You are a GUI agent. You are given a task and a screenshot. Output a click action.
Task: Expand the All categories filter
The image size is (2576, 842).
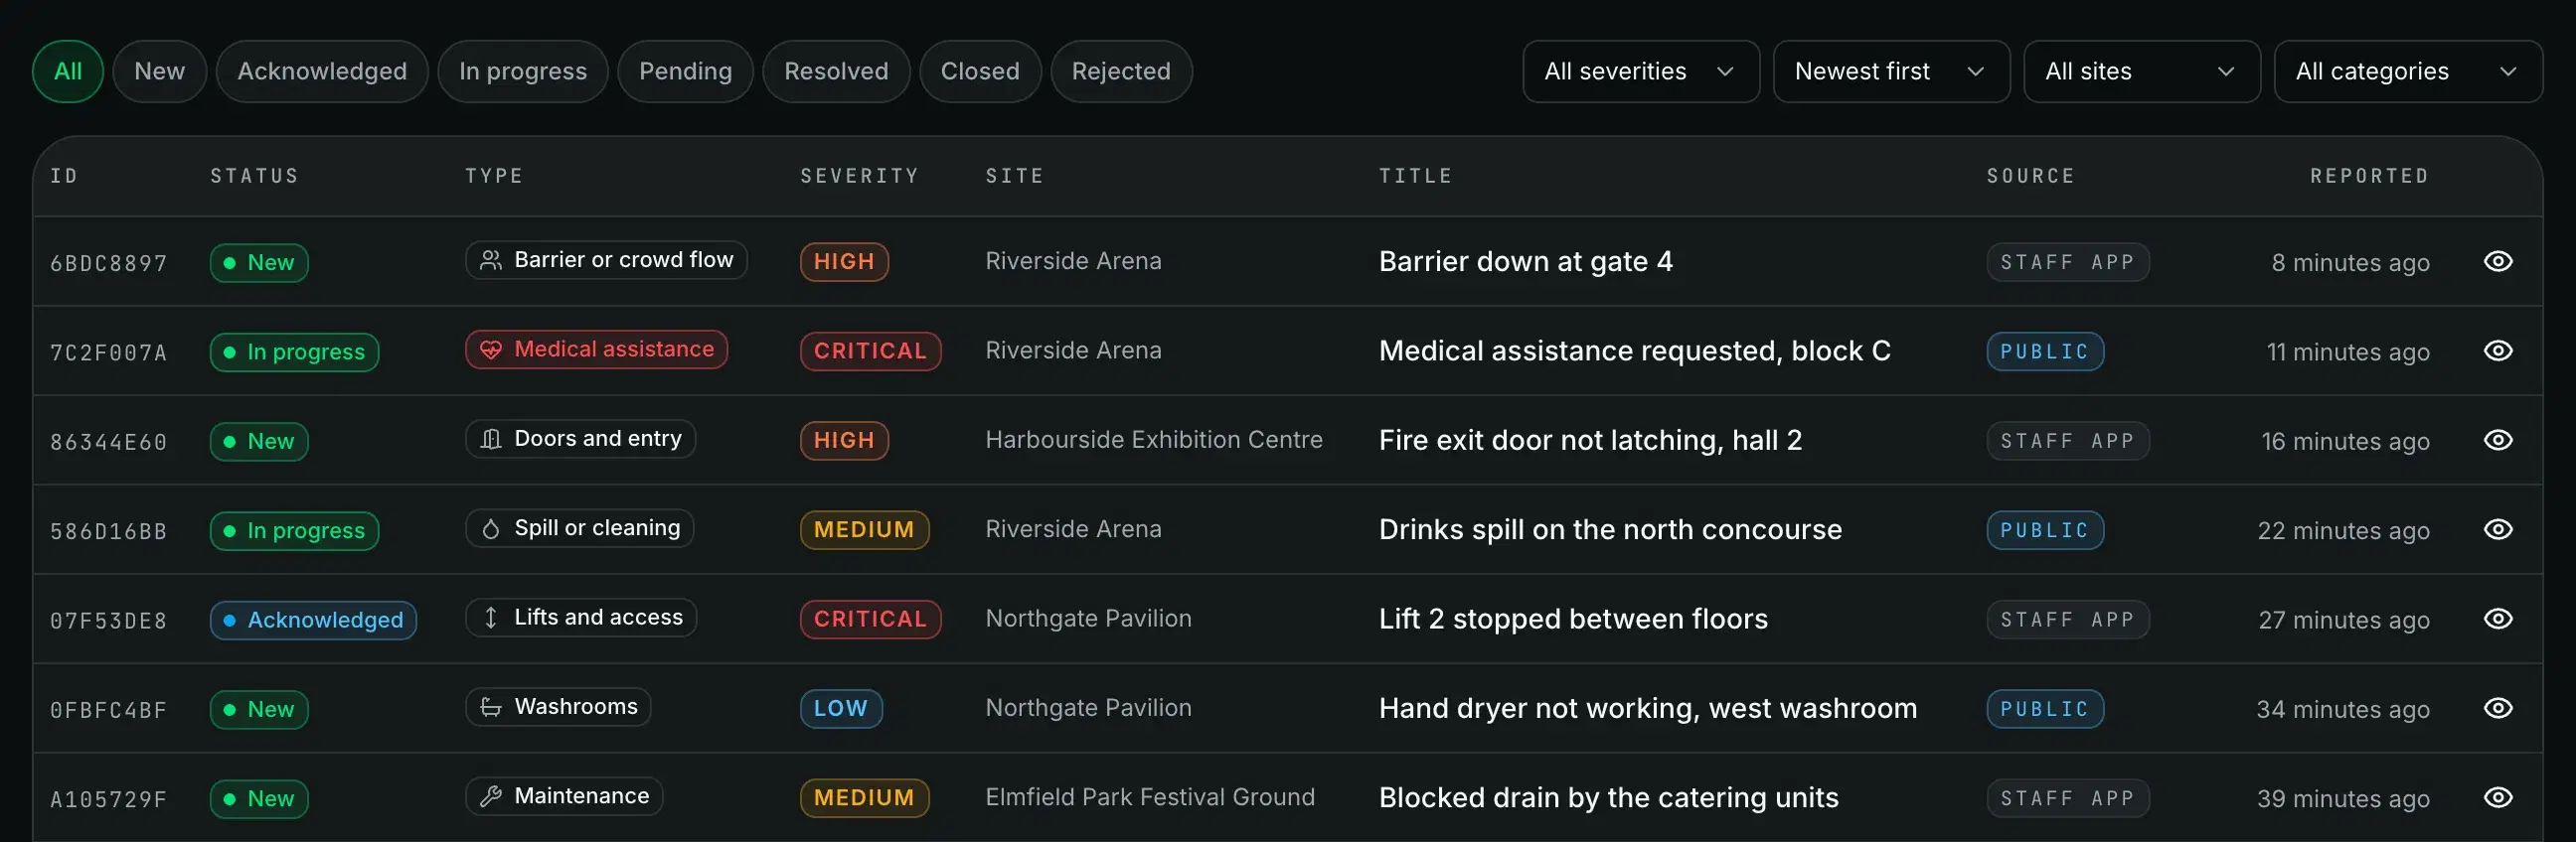pyautogui.click(x=2408, y=71)
